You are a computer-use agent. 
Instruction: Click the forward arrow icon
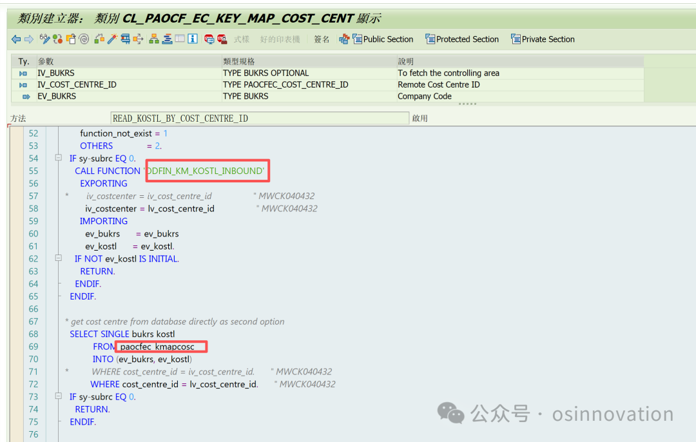click(x=29, y=39)
